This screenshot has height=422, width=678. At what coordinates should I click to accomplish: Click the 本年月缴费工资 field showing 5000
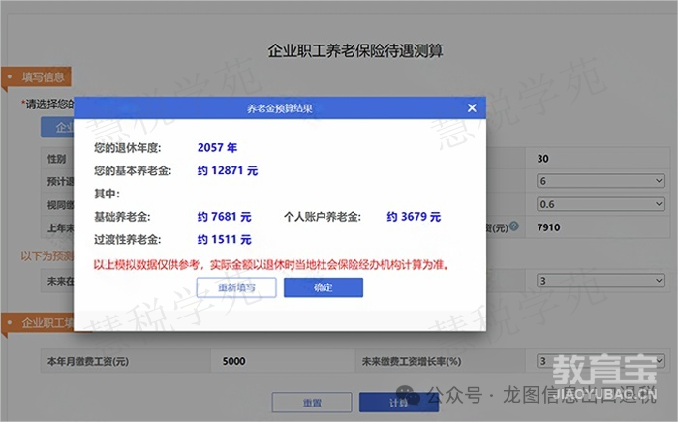pyautogui.click(x=283, y=361)
